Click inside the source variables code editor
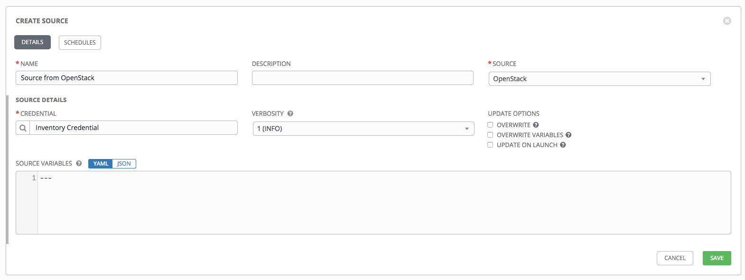This screenshot has height=280, width=745. tap(380, 203)
